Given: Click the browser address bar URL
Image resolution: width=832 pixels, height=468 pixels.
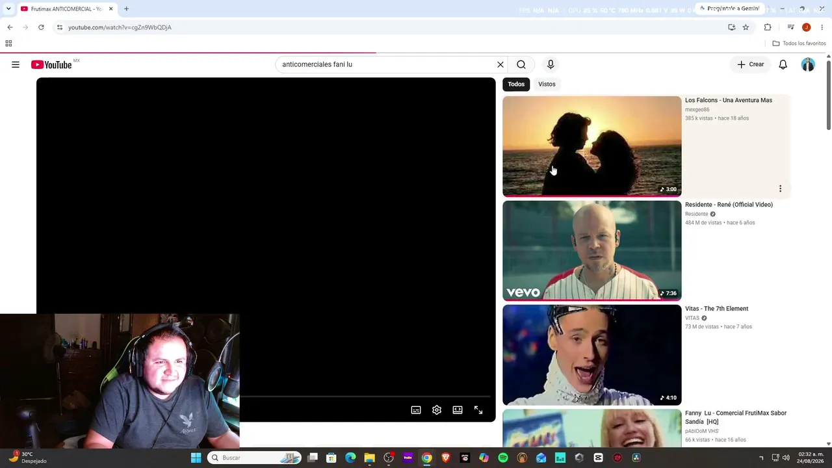Looking at the screenshot, I should click(120, 27).
